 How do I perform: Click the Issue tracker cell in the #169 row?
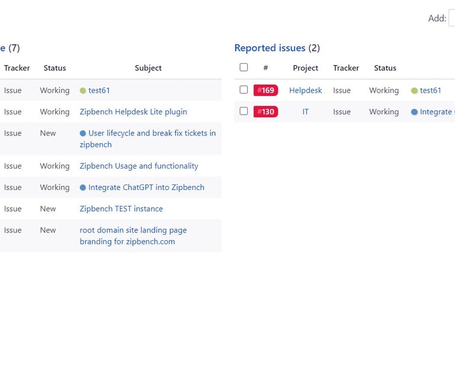(342, 90)
